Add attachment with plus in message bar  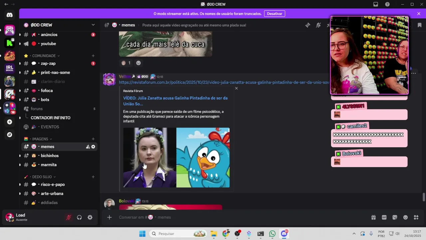click(x=109, y=217)
